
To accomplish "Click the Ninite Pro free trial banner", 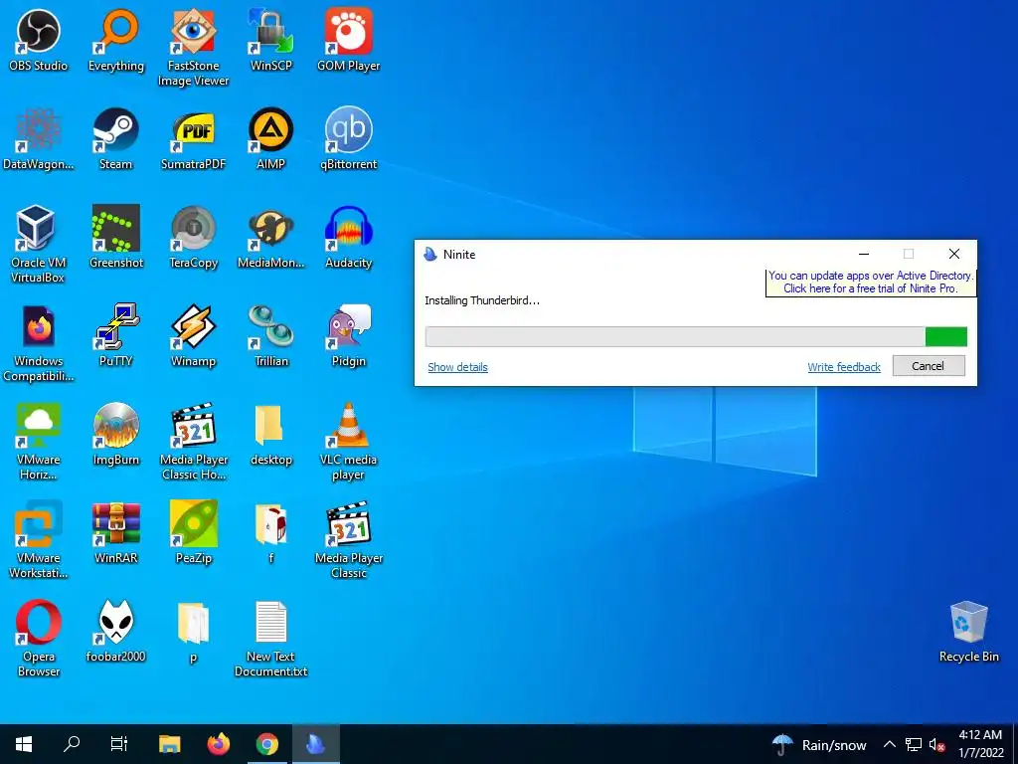I will (x=871, y=283).
